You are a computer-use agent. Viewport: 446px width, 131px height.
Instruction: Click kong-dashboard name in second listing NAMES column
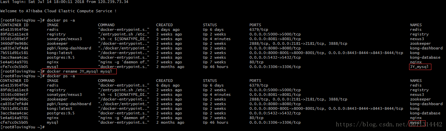coord(426,104)
